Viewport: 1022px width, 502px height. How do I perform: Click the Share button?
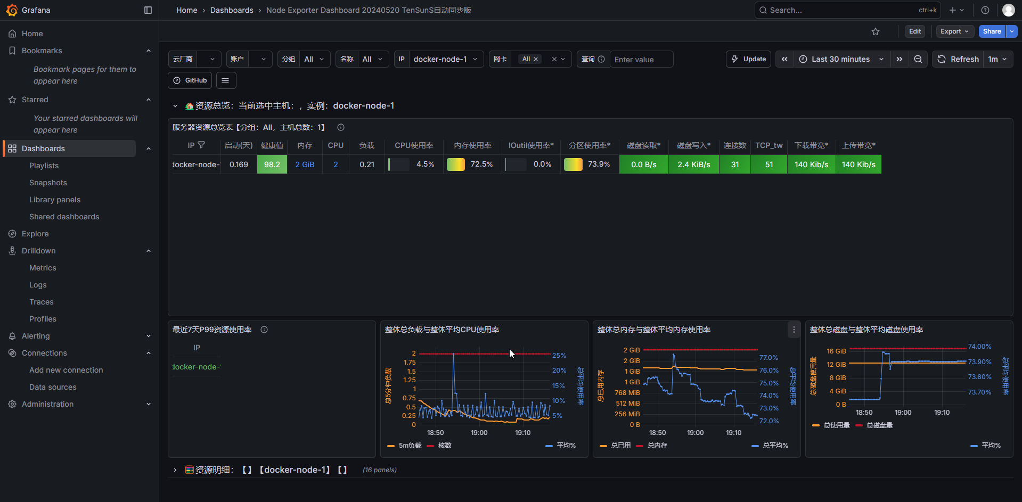[992, 31]
